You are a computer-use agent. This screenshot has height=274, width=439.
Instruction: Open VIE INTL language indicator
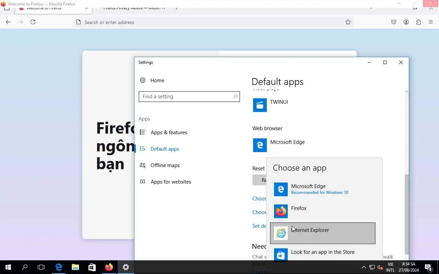[x=391, y=267]
